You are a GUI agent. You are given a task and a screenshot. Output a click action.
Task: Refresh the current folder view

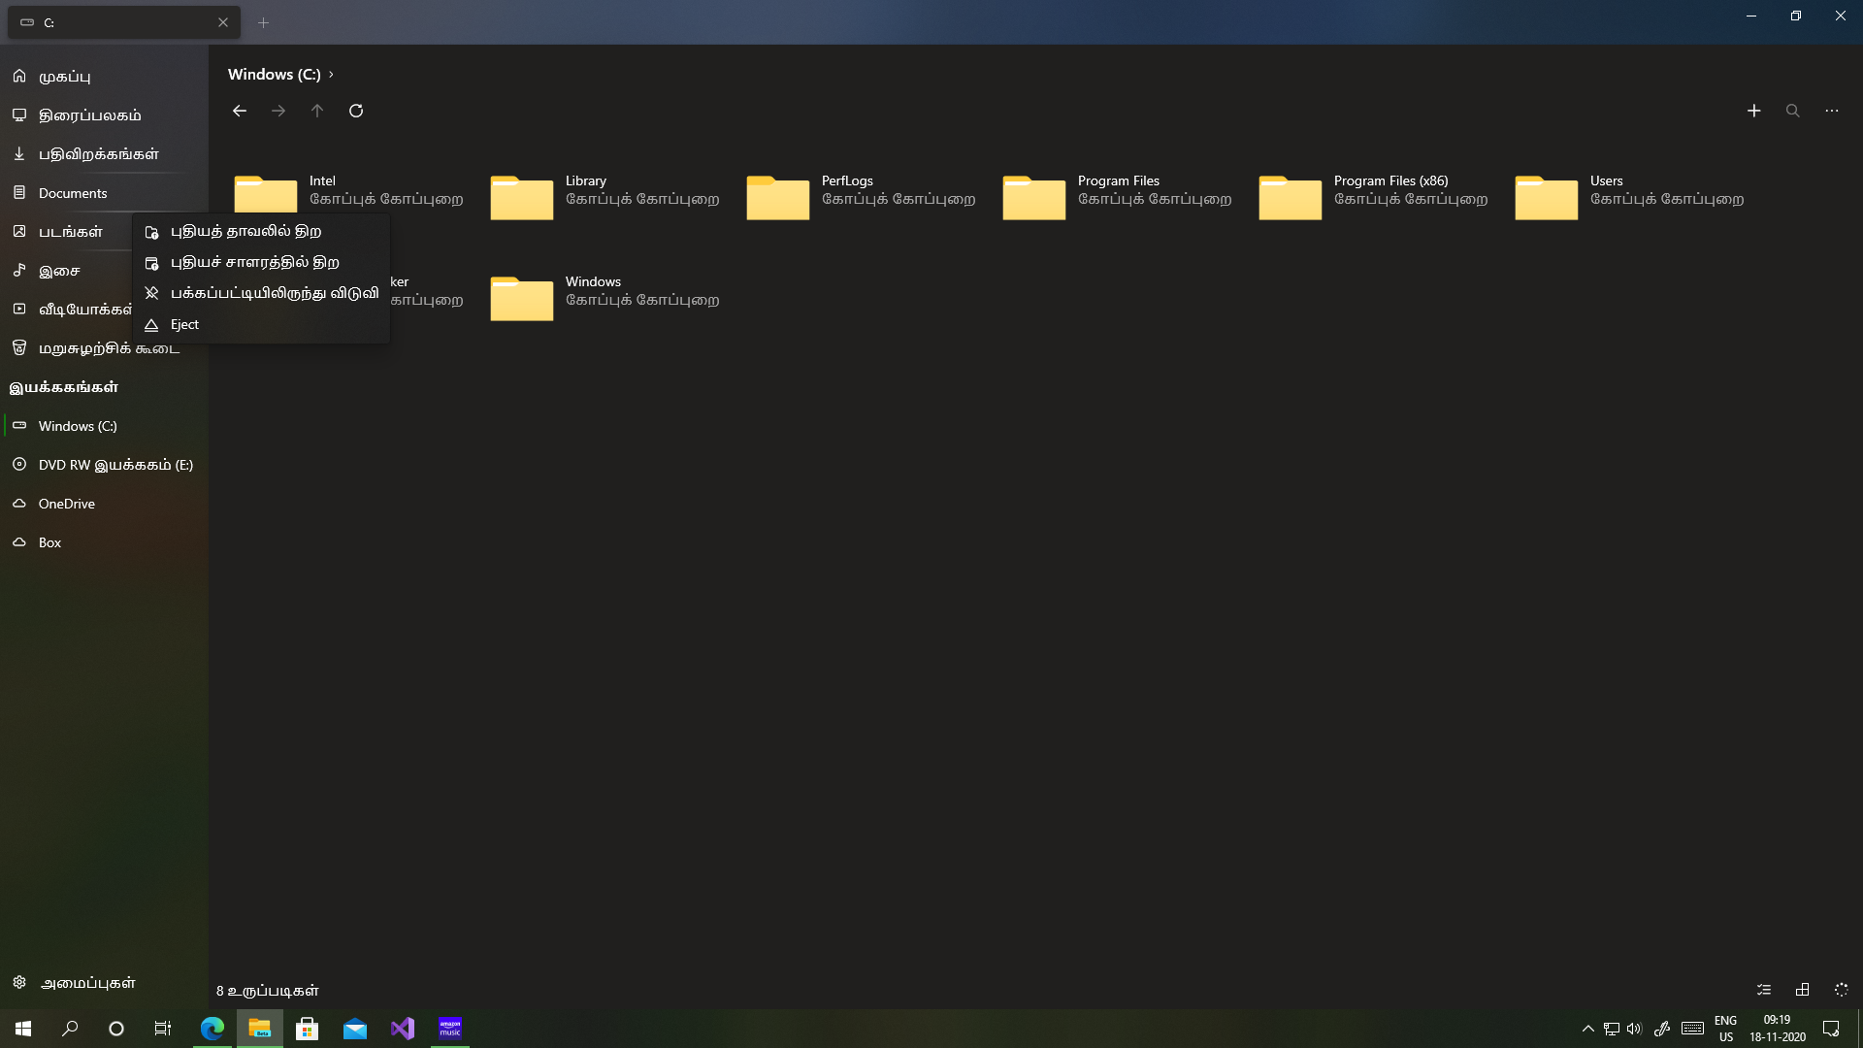(x=356, y=111)
